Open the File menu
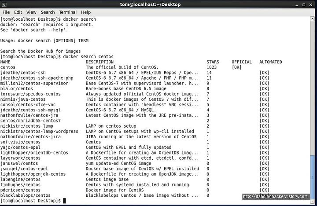This screenshot has width=317, height=206. coord(6,12)
